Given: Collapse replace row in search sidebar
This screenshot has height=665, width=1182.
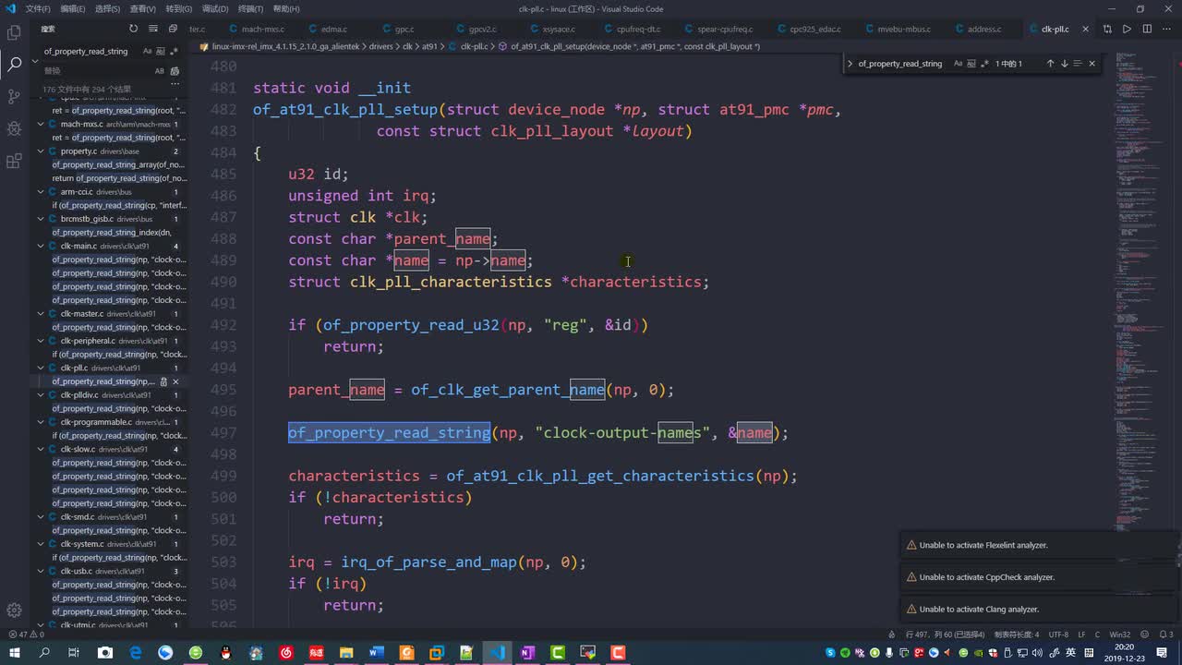Looking at the screenshot, I should pos(35,61).
